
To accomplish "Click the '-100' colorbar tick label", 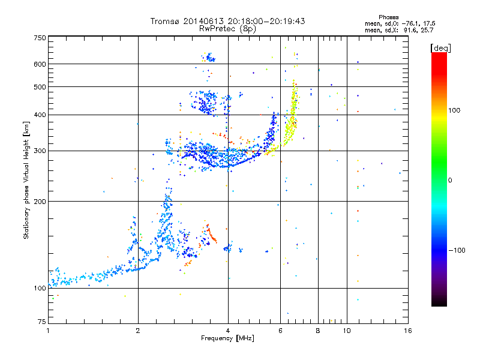I will tap(457, 250).
